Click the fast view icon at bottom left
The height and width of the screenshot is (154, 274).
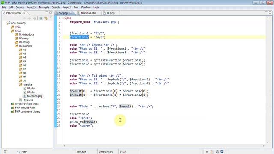pyautogui.click(x=6, y=151)
